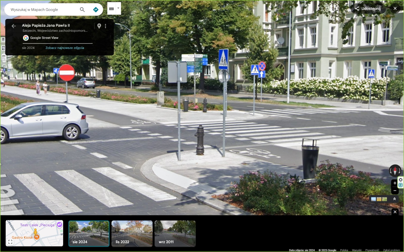Viewport: 404px width, 252px height.
Task: Click the compass to reset orientation
Action: tap(395, 171)
